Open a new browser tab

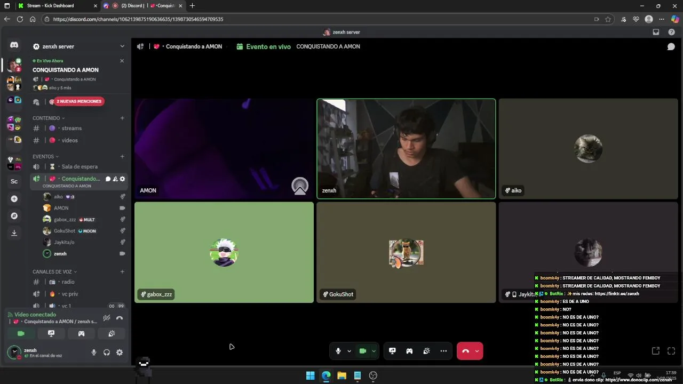click(x=192, y=6)
